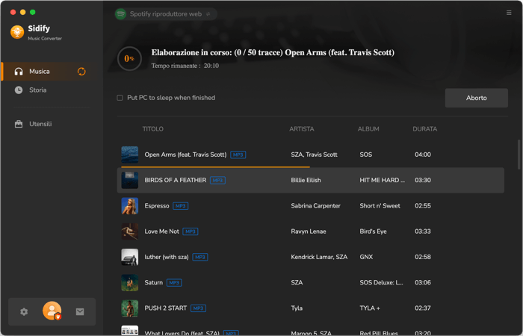Viewport: 523px width, 336px height.
Task: Click the 0% circular progress indicator
Action: 130,59
